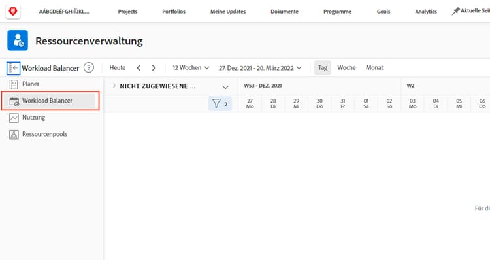Open the Portfolios menu
490x260 pixels.
coord(174,12)
